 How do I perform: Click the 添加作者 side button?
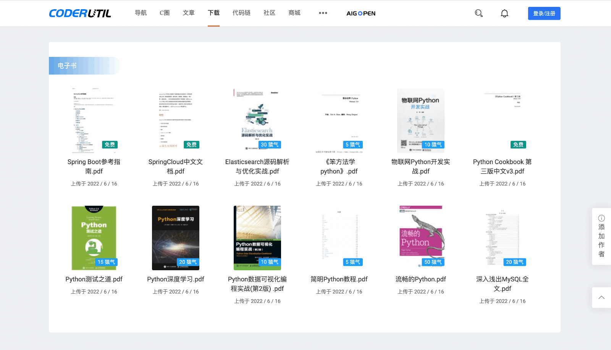[x=601, y=236]
